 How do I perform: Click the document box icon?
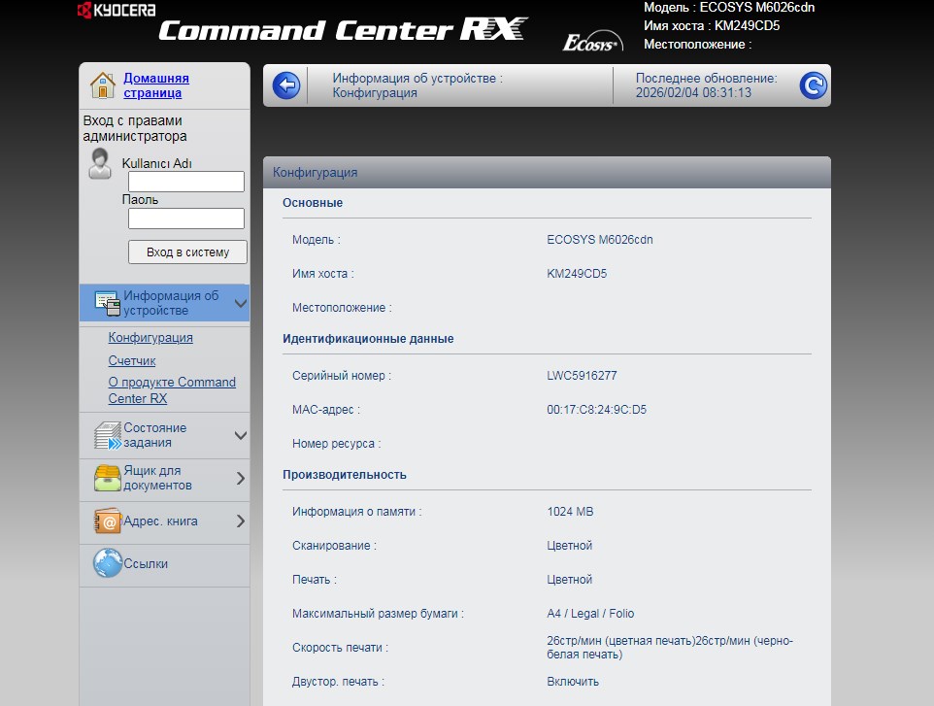[107, 478]
